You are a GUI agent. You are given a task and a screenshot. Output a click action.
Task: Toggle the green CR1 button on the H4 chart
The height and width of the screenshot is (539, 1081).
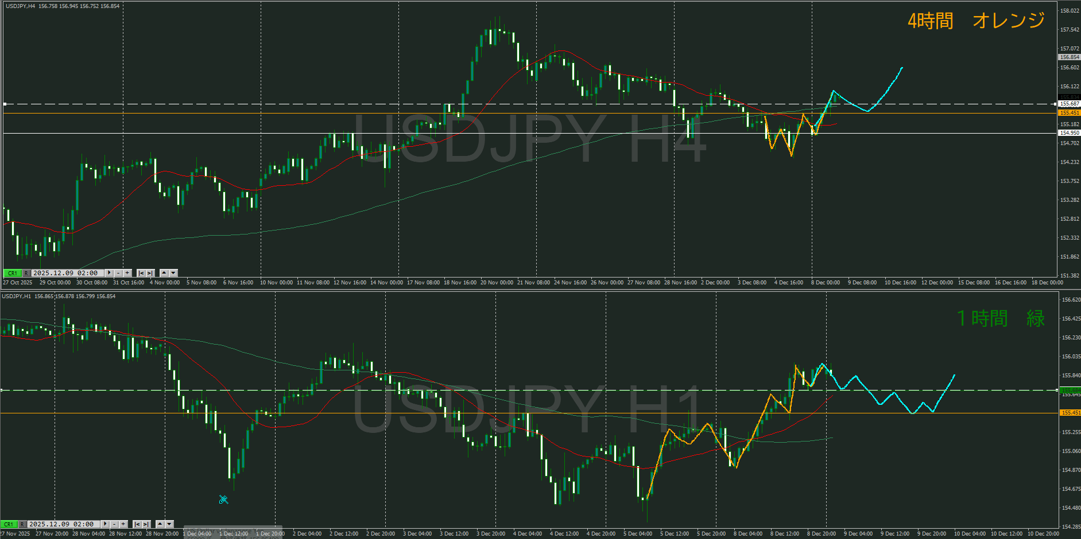(11, 273)
